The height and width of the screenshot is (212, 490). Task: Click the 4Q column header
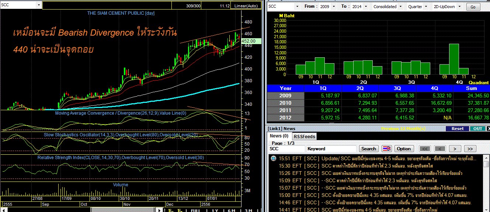pos(435,88)
